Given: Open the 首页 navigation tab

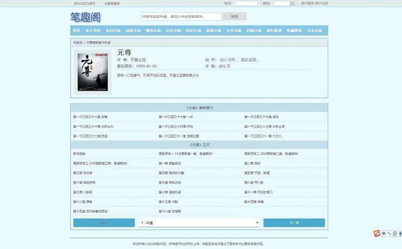Looking at the screenshot, I should coord(76,30).
